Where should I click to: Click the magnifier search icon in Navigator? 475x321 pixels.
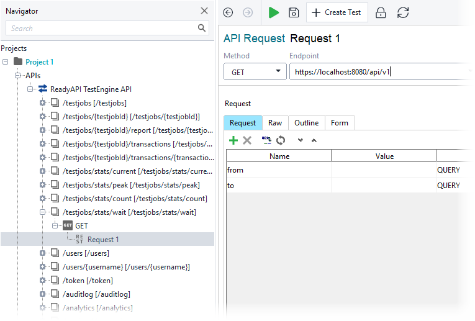pyautogui.click(x=201, y=28)
